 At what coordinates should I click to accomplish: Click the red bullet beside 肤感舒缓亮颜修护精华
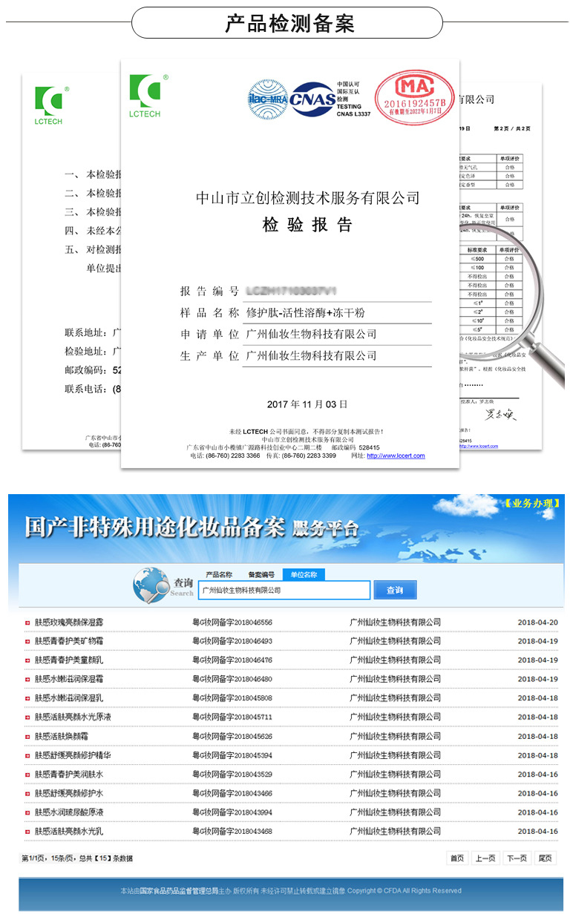pyautogui.click(x=27, y=755)
